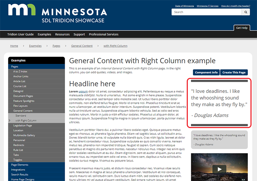This screenshot has width=257, height=181.
Task: Click the Headline here heading
Action: tap(92, 84)
